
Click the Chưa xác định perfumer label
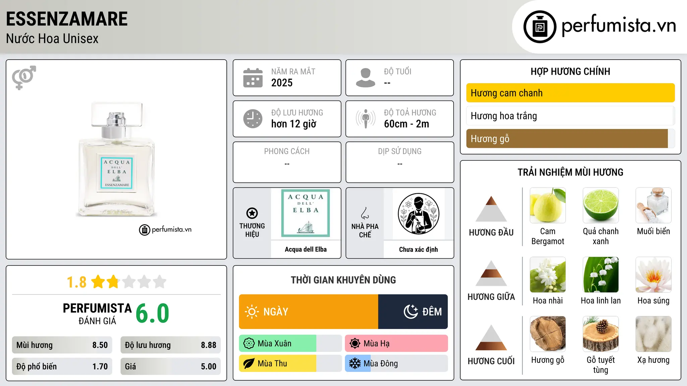[418, 249]
